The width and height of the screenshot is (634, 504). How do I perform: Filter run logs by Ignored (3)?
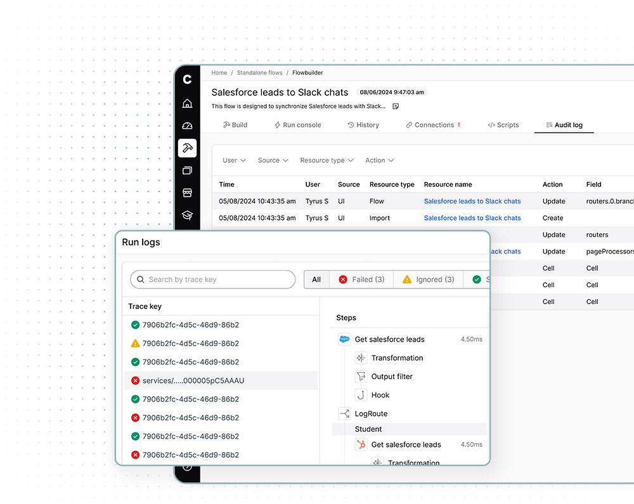(x=428, y=280)
